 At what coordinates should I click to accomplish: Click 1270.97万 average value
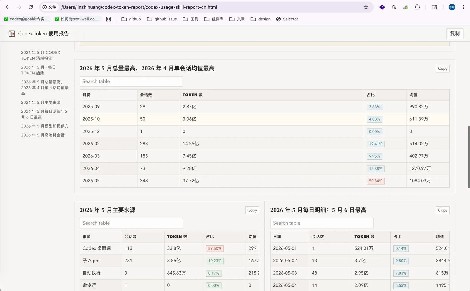coord(420,168)
